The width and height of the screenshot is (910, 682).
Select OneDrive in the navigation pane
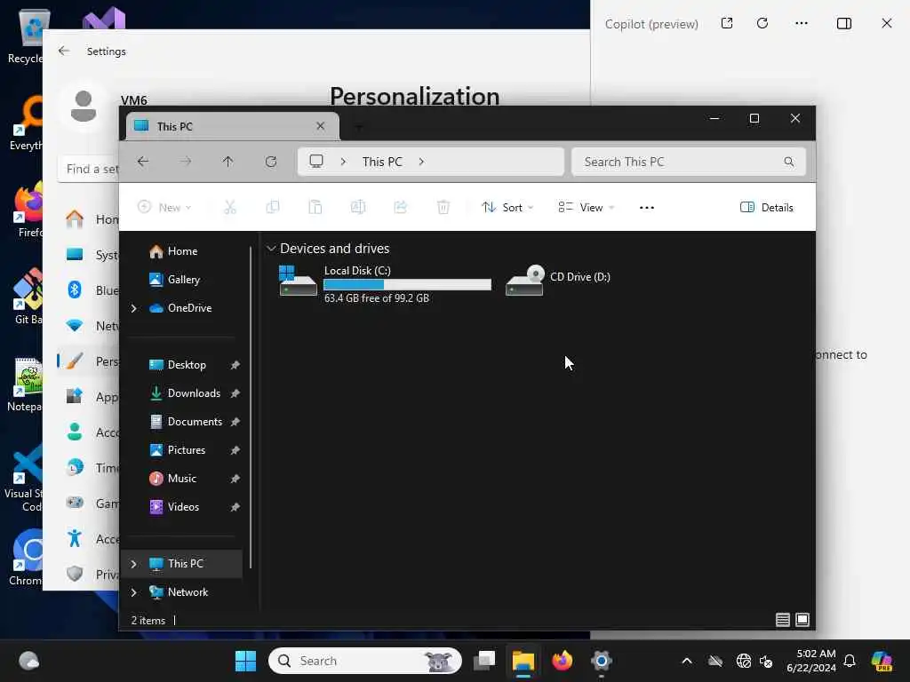pyautogui.click(x=189, y=308)
